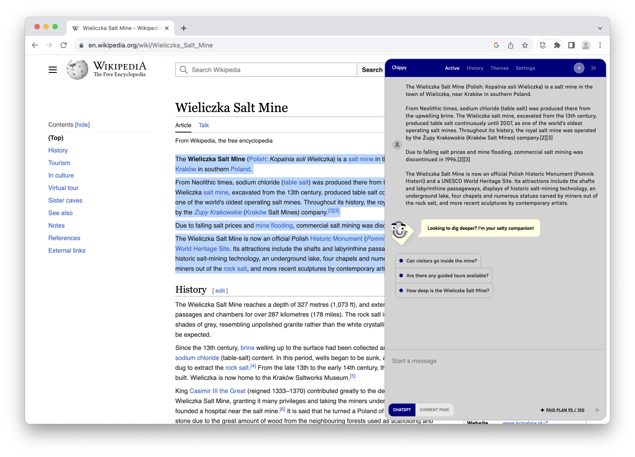The height and width of the screenshot is (457, 635).
Task: Open the Chippy extension icon in the browser toolbar
Action: pos(543,45)
